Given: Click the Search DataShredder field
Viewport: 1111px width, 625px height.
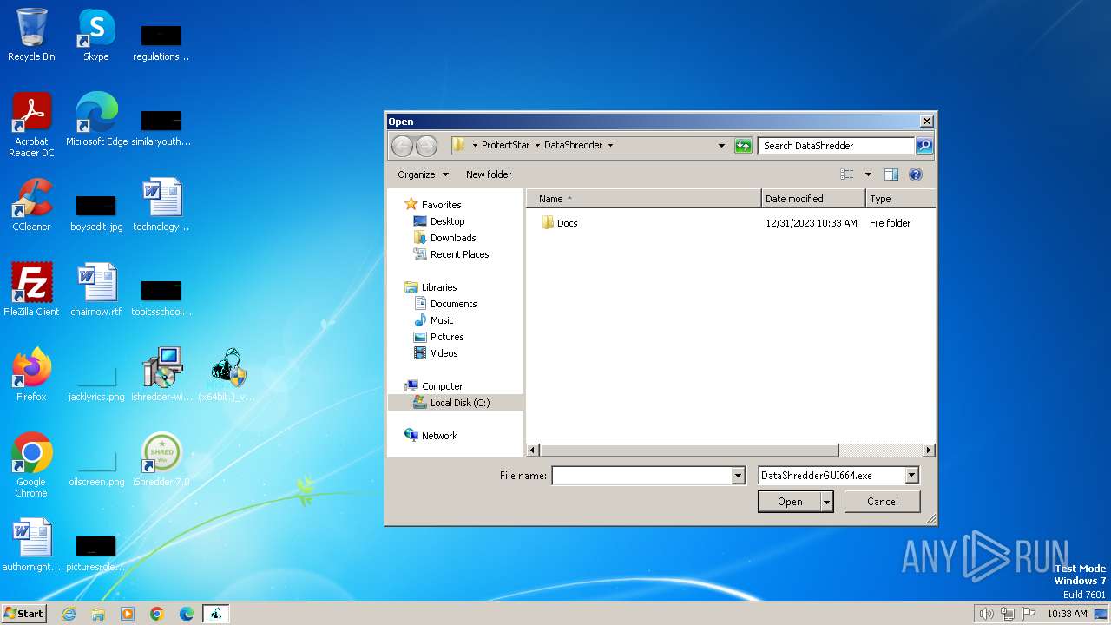Looking at the screenshot, I should 836,146.
